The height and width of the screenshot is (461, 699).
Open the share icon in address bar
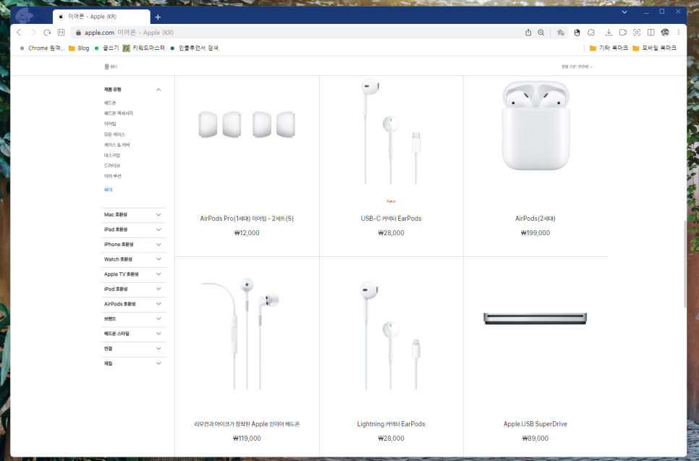528,33
